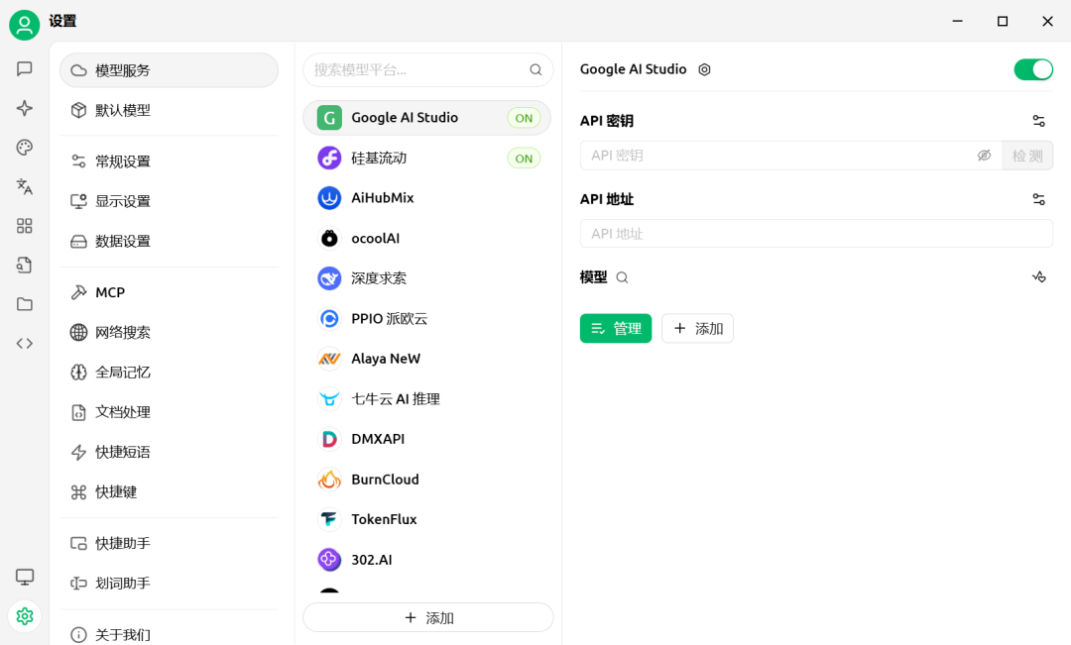Screen dimensions: 1071x645
Task: Open the translate sidebar icon
Action: pyautogui.click(x=25, y=186)
